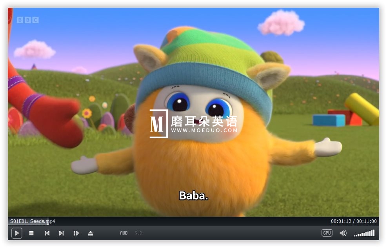The image size is (387, 248).
Task: Skip to the next media file
Action: coord(61,233)
